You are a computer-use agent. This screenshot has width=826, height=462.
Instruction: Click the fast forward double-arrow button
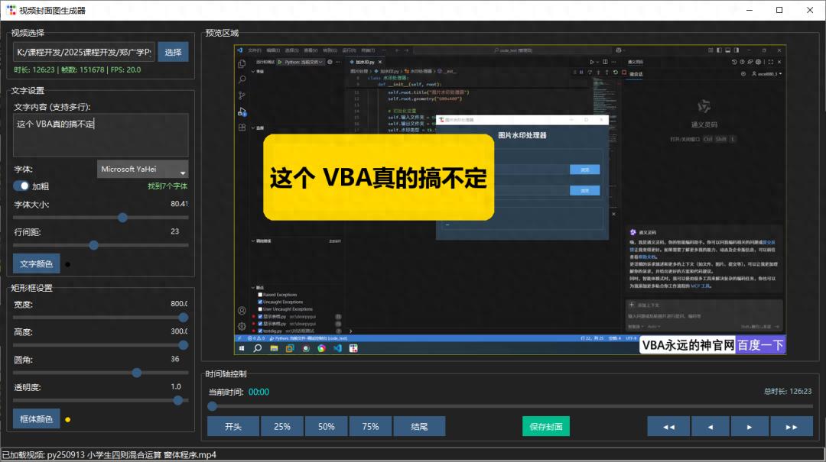(x=791, y=426)
